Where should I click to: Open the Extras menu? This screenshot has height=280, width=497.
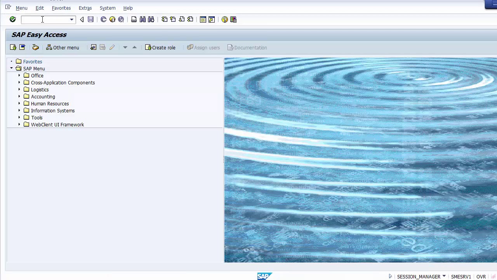85,8
